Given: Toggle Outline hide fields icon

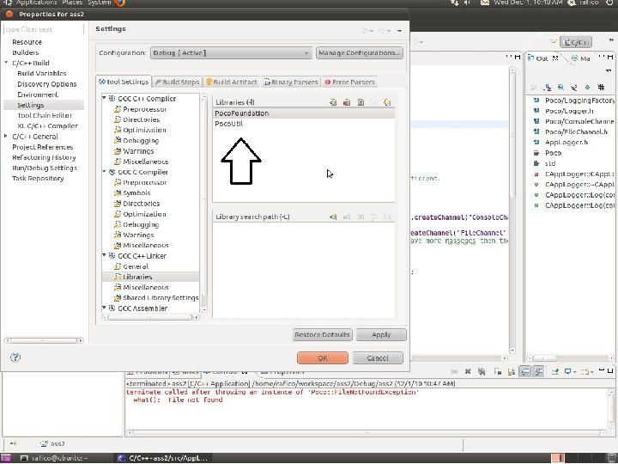Looking at the screenshot, I should pyautogui.click(x=560, y=88).
